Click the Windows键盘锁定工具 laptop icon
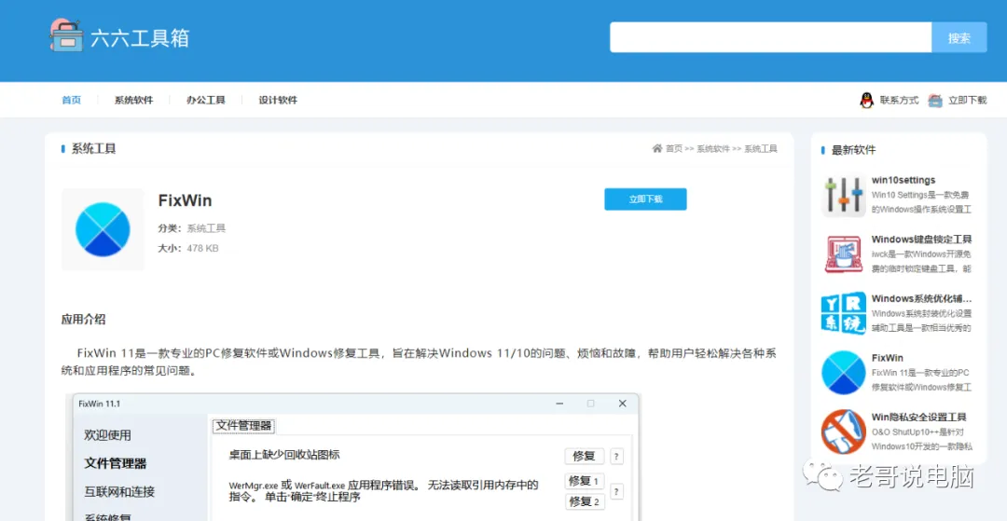 (844, 254)
